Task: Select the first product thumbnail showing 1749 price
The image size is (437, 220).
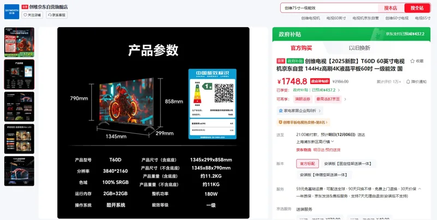Action: (x=19, y=42)
